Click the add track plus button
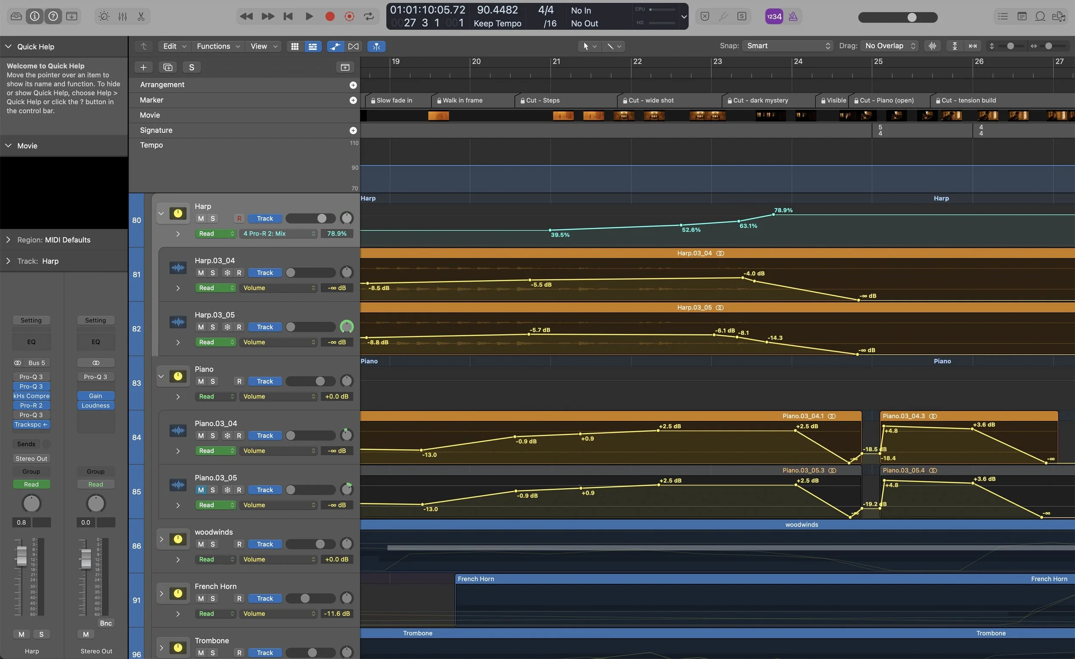 coord(143,67)
